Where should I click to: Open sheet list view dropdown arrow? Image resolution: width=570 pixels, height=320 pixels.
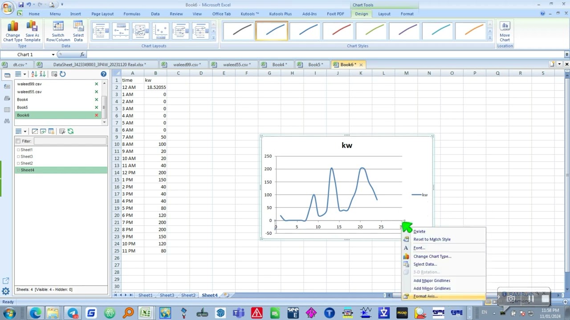tap(25, 131)
